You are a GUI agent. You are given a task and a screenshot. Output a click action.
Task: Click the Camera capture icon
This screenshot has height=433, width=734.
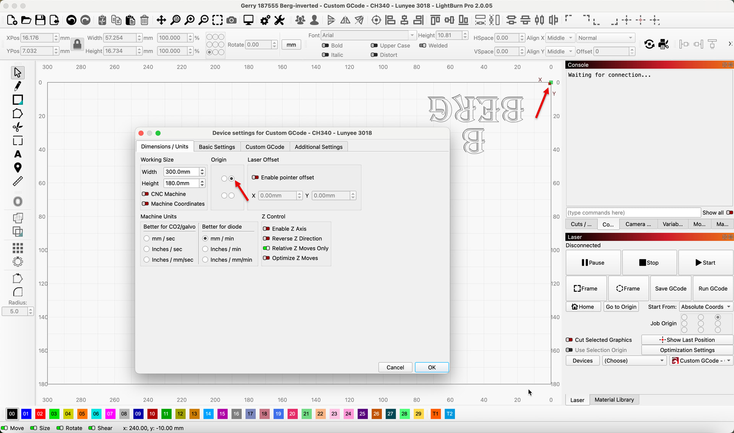[231, 20]
